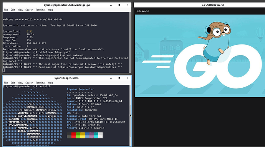
Task: Click the WM niri line
Action: [x=73, y=113]
